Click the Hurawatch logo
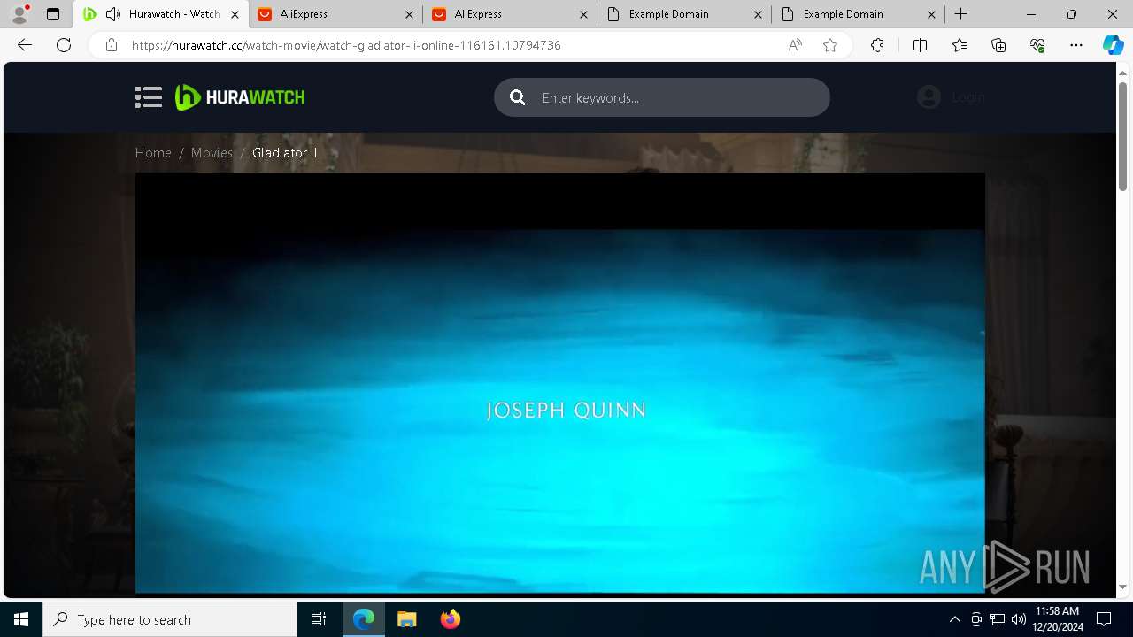Image resolution: width=1133 pixels, height=637 pixels. (240, 97)
